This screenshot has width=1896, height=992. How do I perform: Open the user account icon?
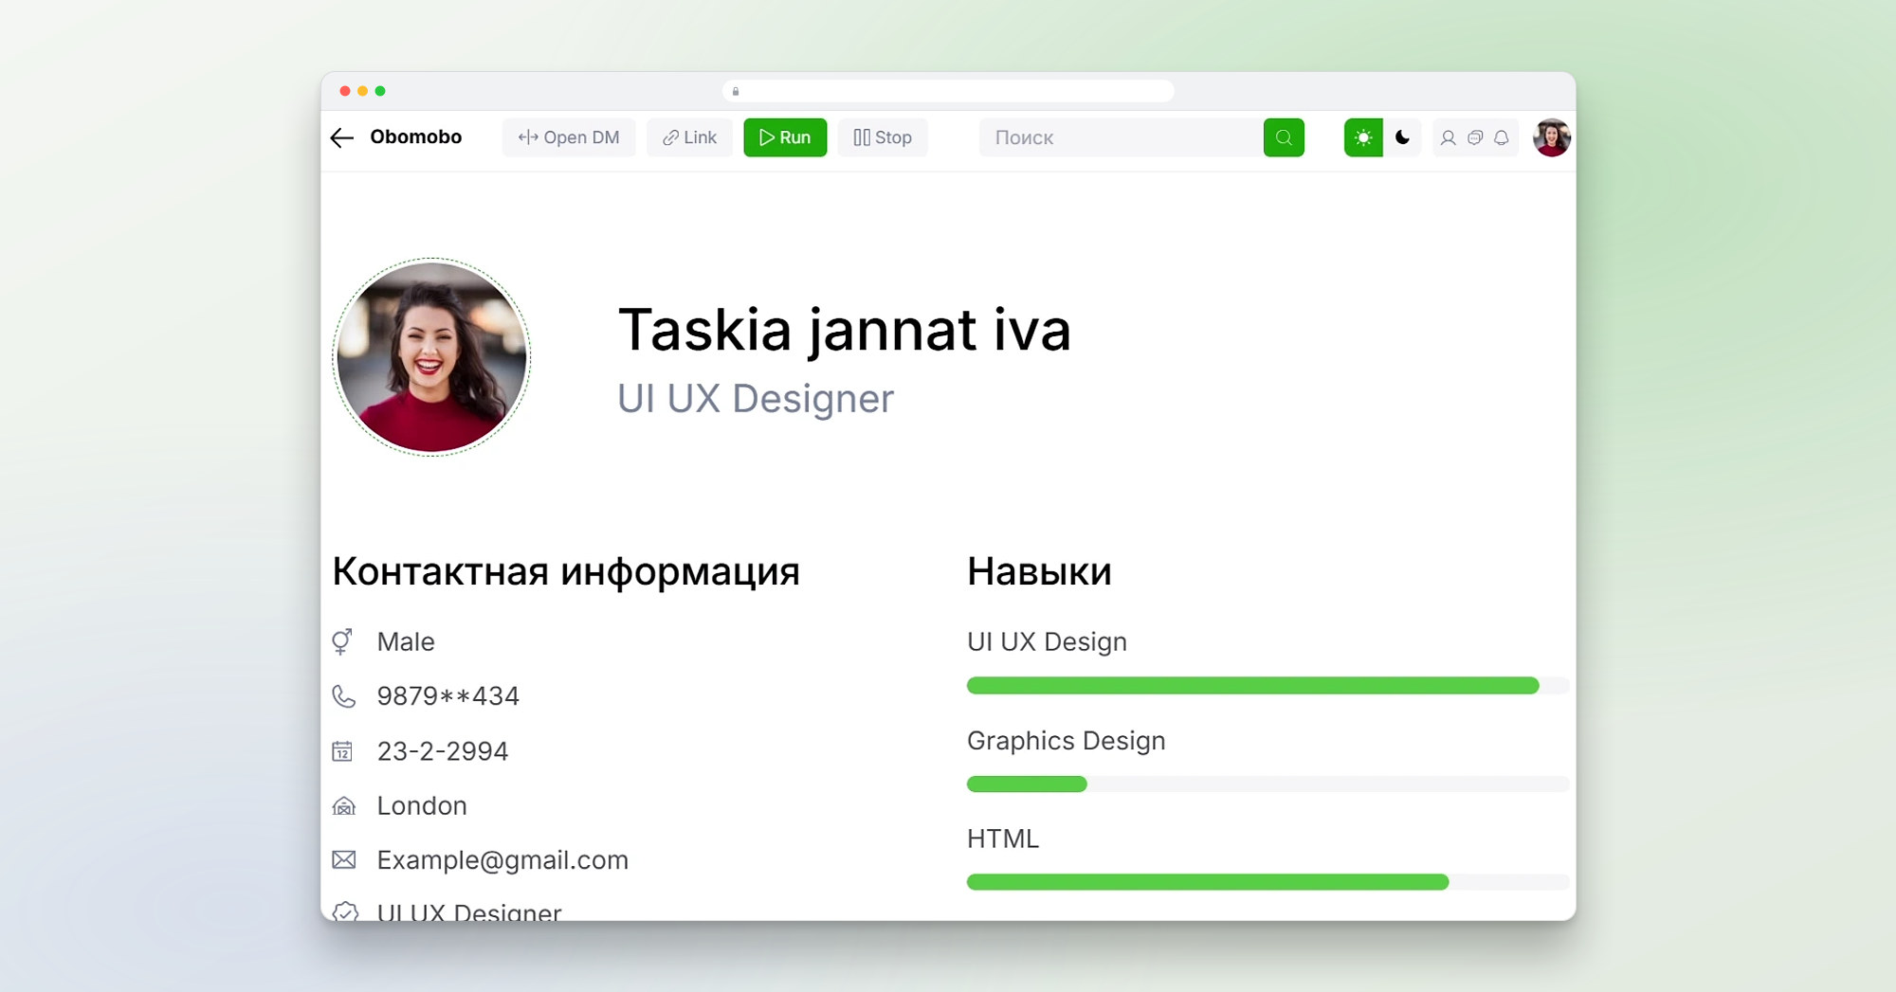tap(1448, 138)
